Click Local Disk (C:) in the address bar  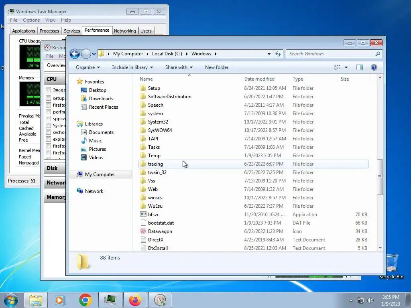(x=167, y=54)
